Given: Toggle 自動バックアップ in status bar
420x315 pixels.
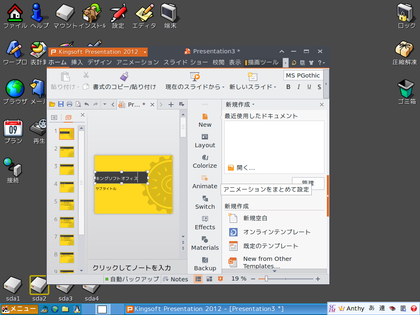Looking at the screenshot, I should click(132, 279).
